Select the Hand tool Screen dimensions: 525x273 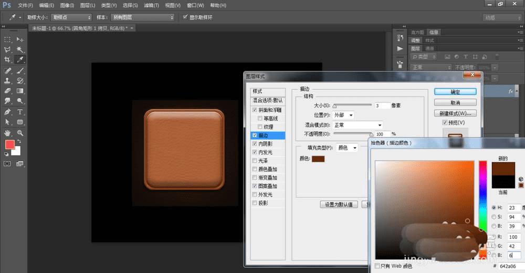[x=7, y=133]
